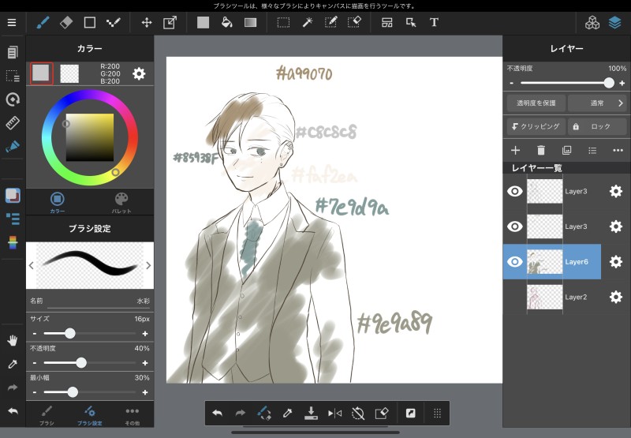This screenshot has height=438, width=631.
Task: Select the selection eraser tool
Action: click(354, 23)
